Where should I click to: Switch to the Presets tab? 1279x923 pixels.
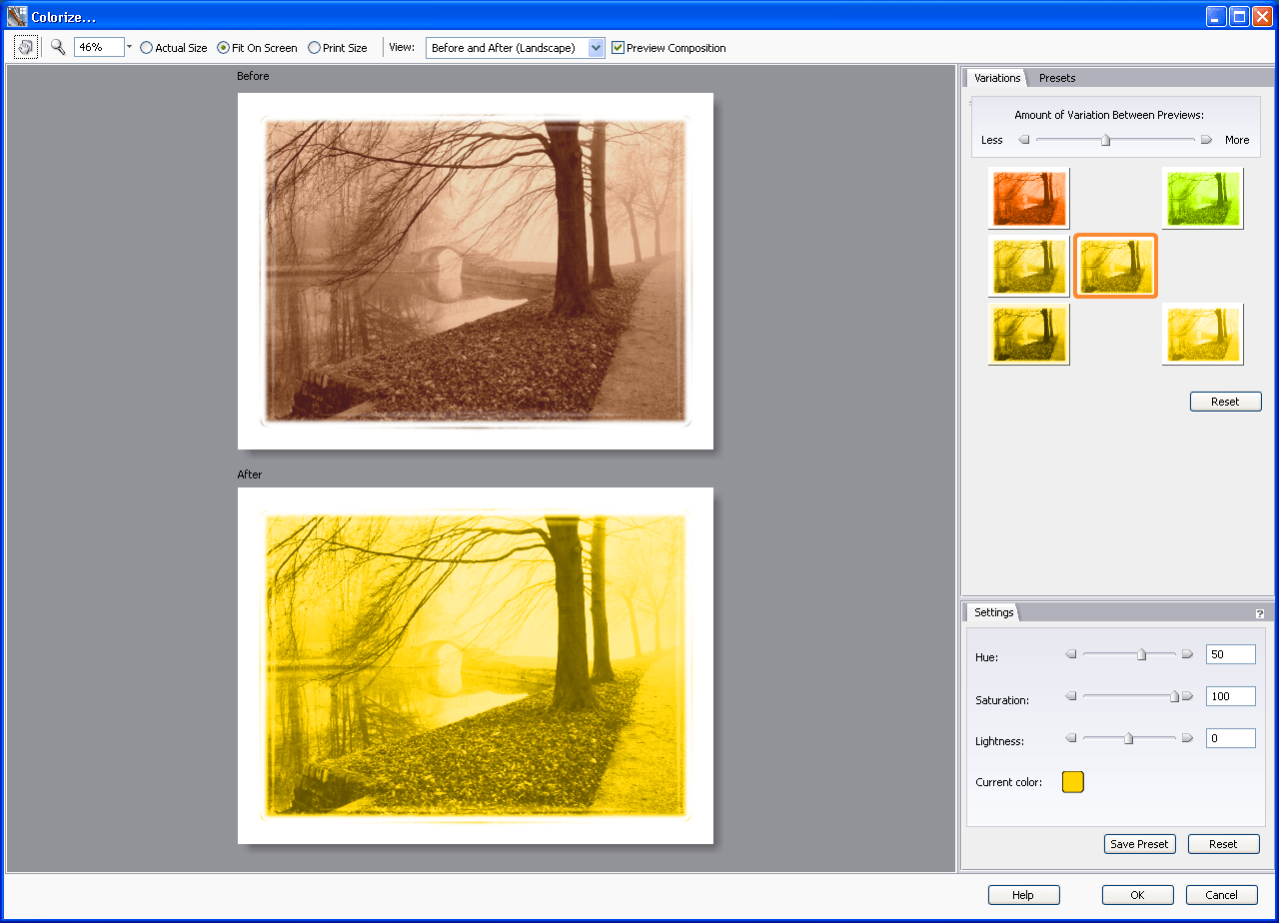[x=1056, y=78]
